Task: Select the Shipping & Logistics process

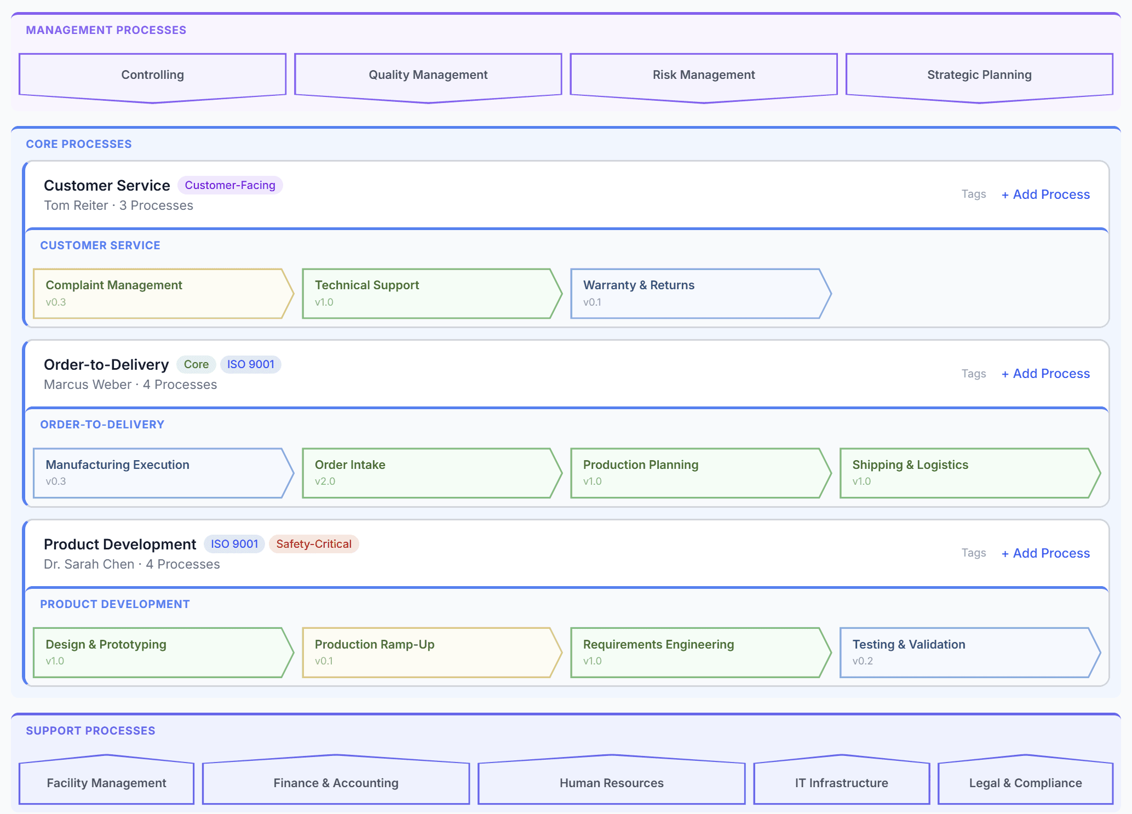Action: coord(965,473)
